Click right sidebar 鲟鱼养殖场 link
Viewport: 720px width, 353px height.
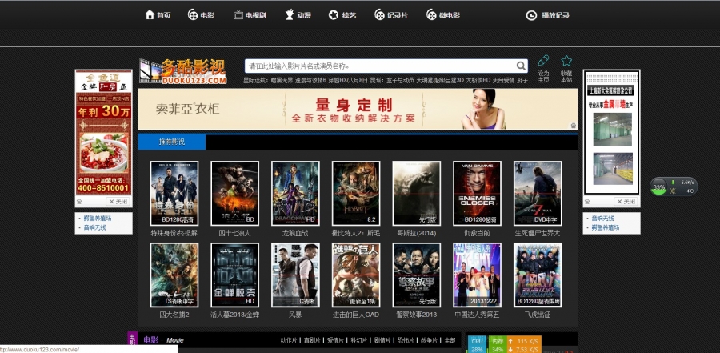(x=606, y=227)
